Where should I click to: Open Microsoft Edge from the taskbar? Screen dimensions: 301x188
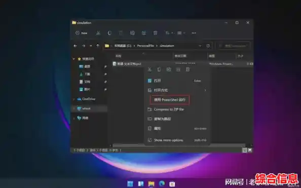pyautogui.click(x=162, y=183)
